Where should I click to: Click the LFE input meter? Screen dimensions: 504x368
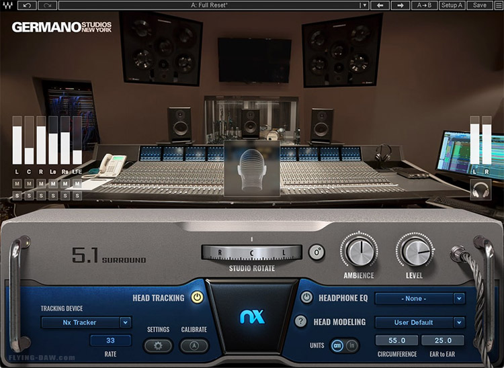77,140
